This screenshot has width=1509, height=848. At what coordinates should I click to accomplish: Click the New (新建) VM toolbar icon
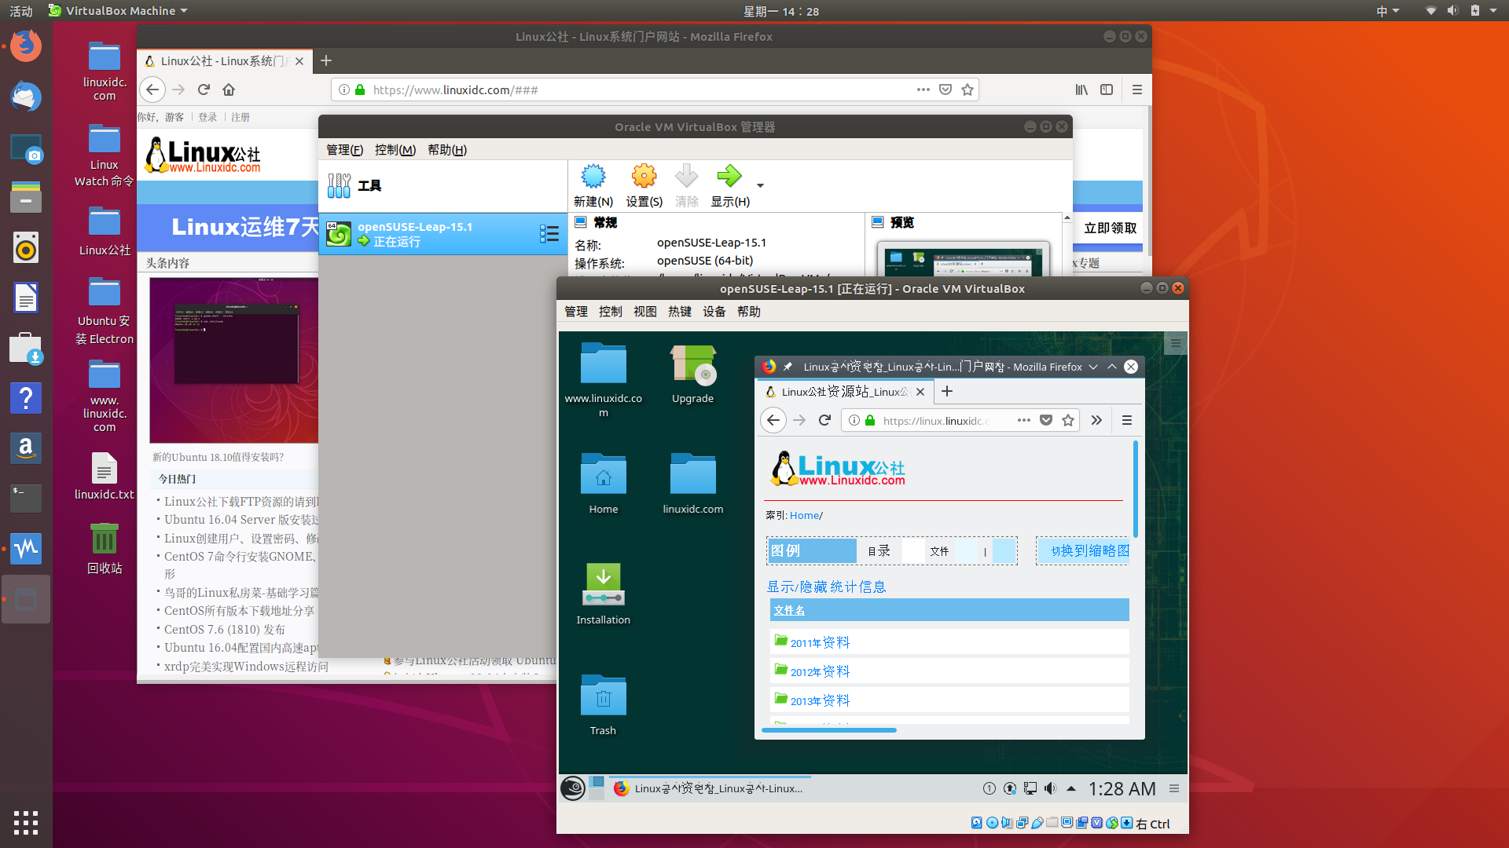pos(593,176)
